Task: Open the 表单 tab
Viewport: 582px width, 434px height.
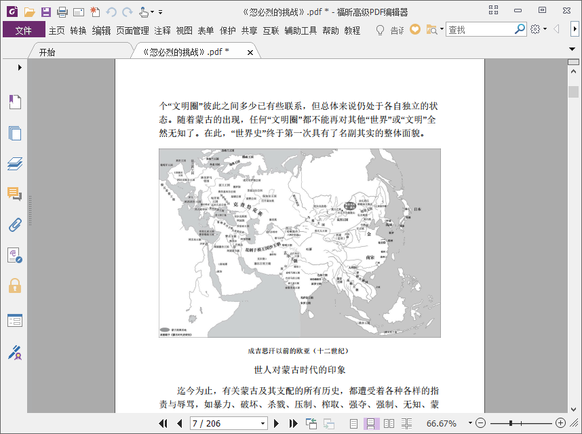Action: pos(206,31)
